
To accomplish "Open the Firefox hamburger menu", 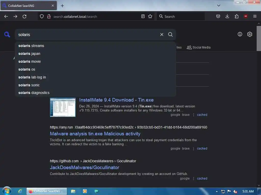I will click(255, 16).
